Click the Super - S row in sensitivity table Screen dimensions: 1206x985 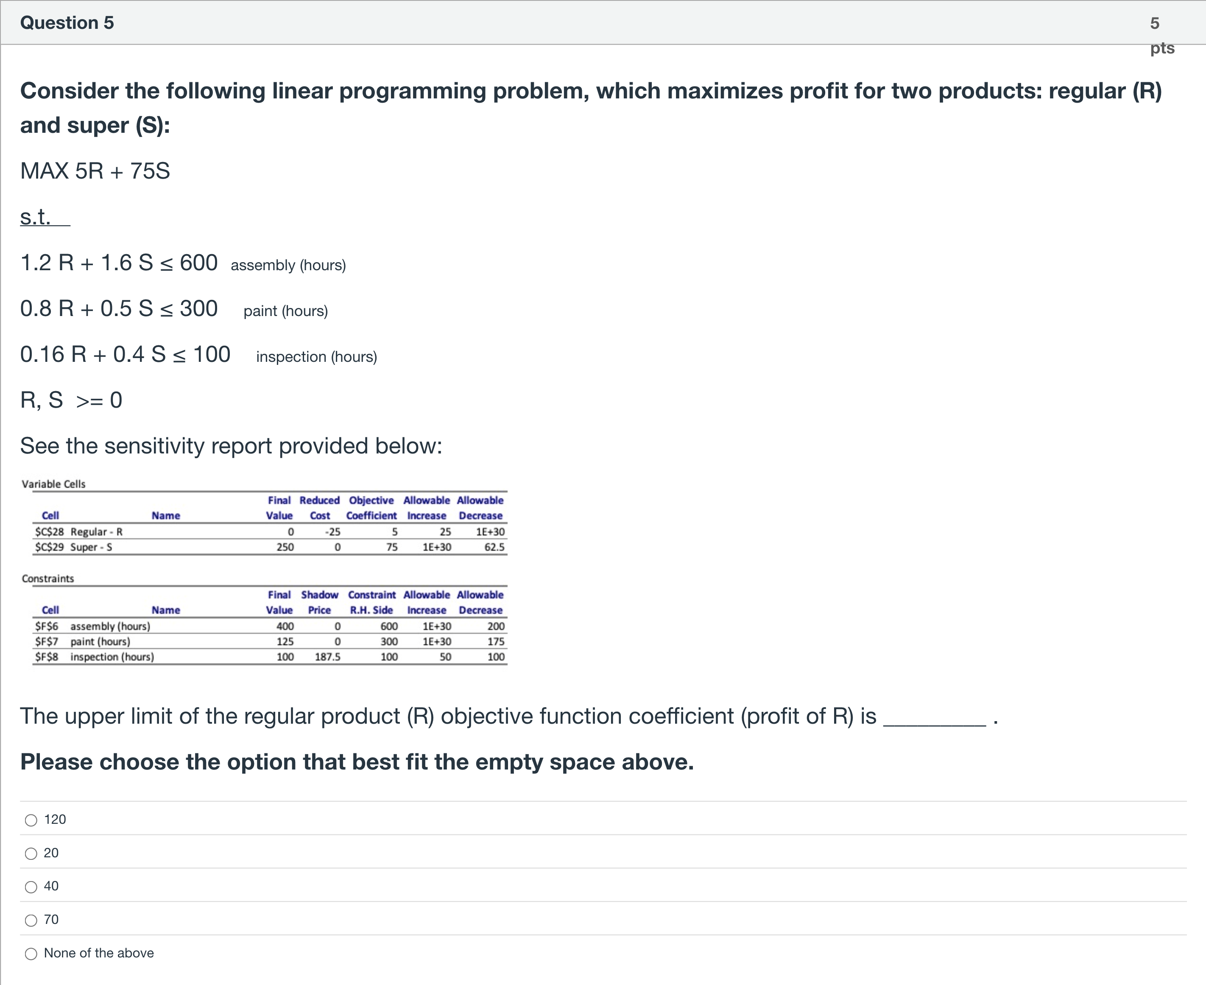[270, 547]
